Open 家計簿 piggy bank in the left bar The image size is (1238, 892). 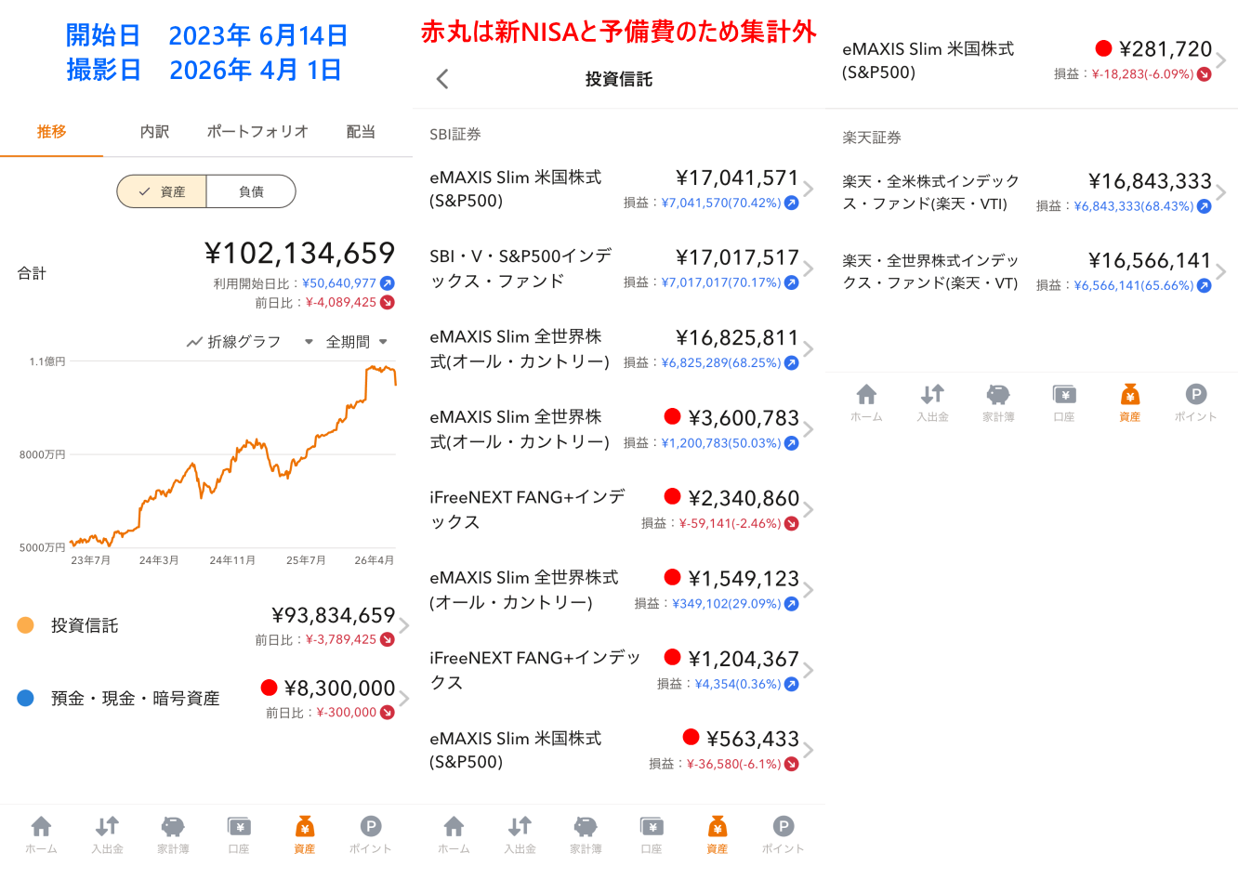tap(173, 833)
